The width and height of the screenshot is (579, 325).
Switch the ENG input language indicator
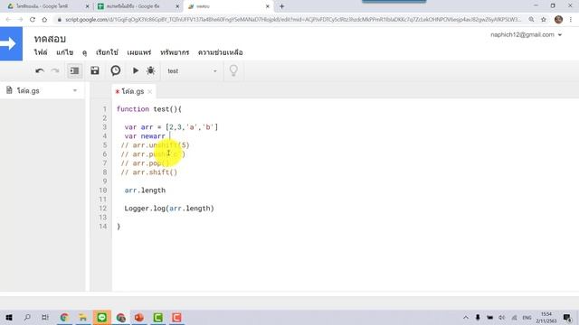(527, 317)
